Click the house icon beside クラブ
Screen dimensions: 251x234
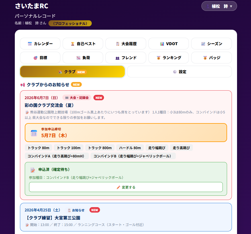click(60, 72)
